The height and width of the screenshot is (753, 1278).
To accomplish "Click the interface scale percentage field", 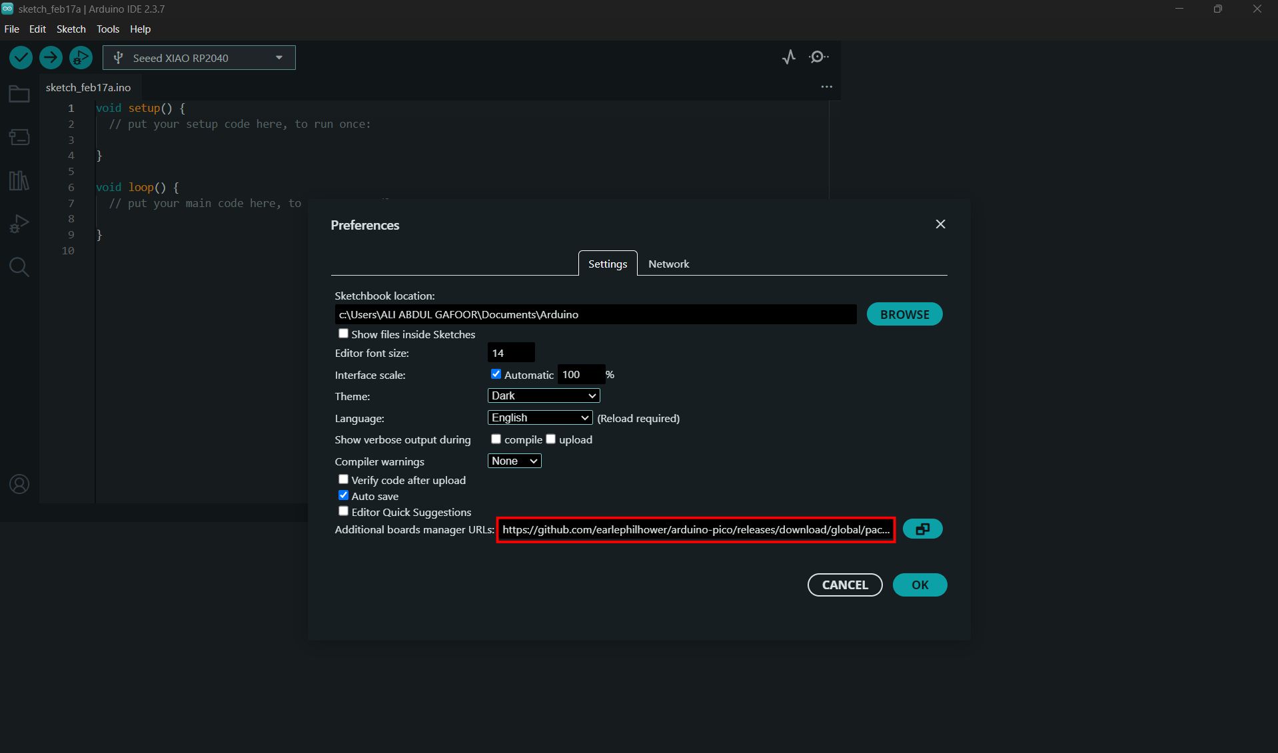I will pyautogui.click(x=581, y=374).
